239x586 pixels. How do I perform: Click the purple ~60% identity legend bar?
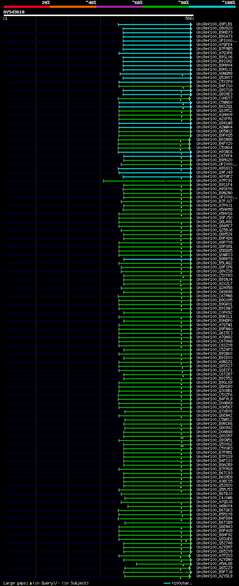pyautogui.click(x=119, y=6)
